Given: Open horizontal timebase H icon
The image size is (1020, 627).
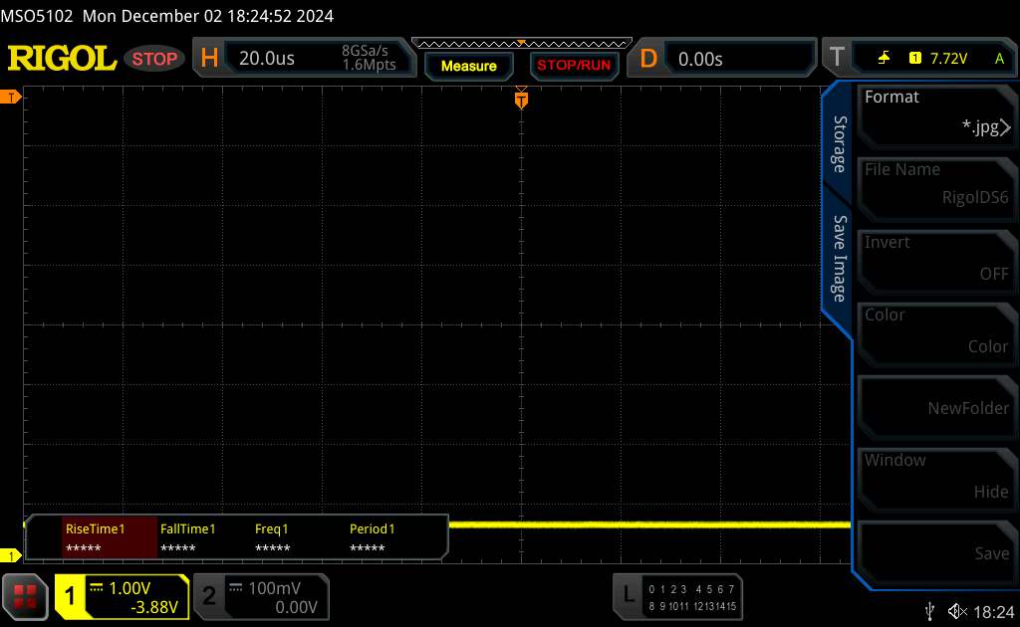Looking at the screenshot, I should pos(209,59).
